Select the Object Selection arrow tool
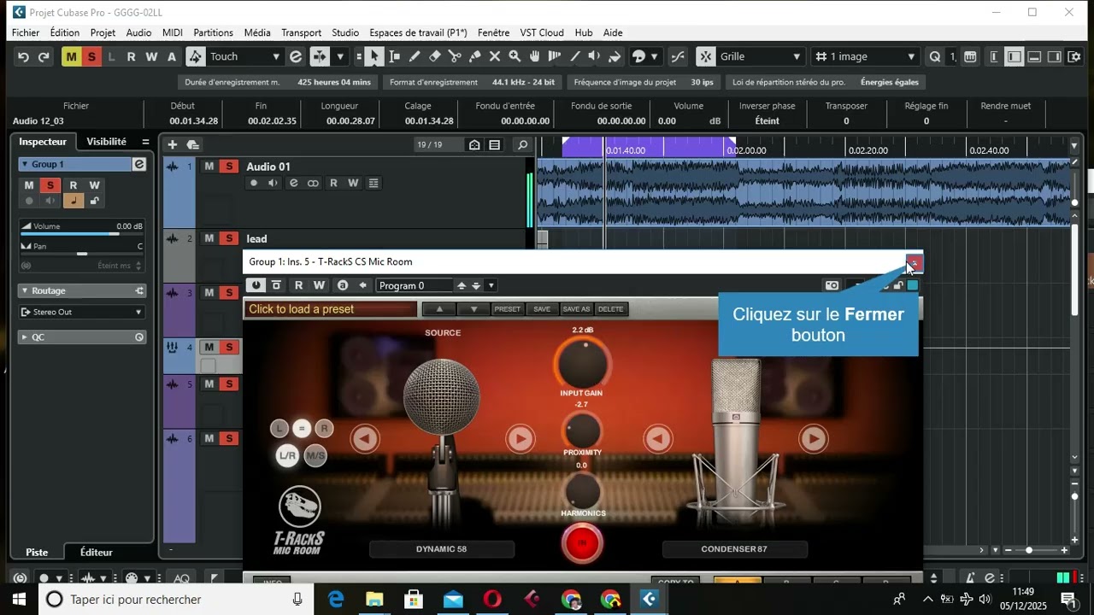The image size is (1094, 615). tap(374, 57)
